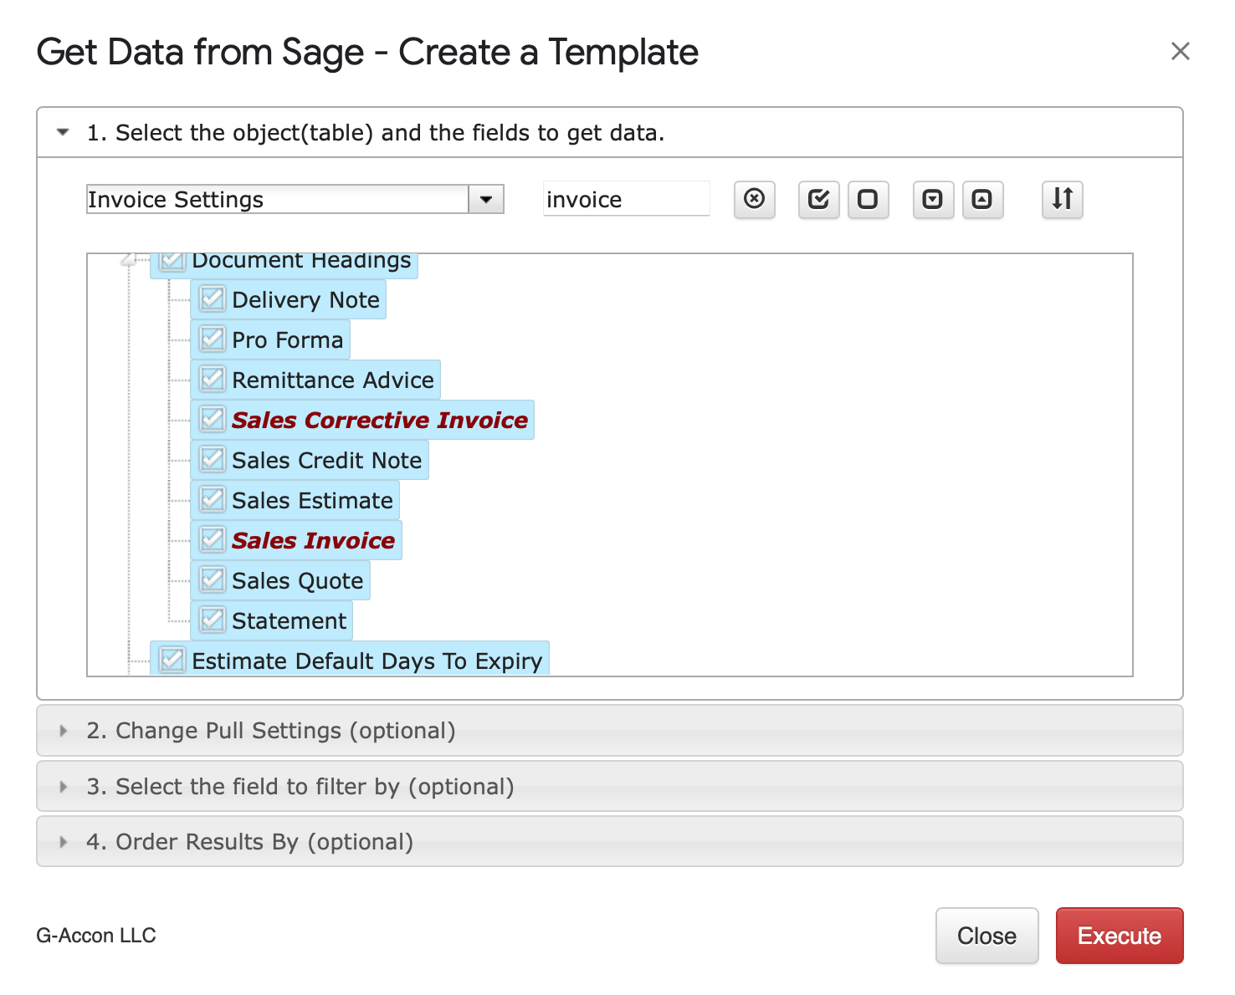Select the Sales Corrective Invoice tree item

tap(379, 420)
